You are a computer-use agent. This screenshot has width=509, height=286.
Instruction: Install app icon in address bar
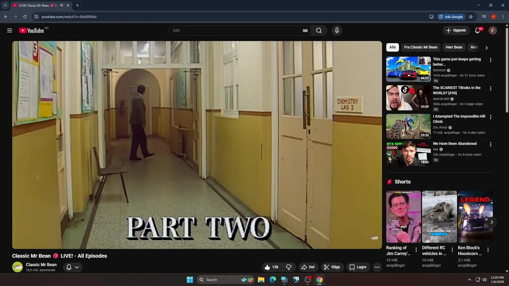click(431, 17)
